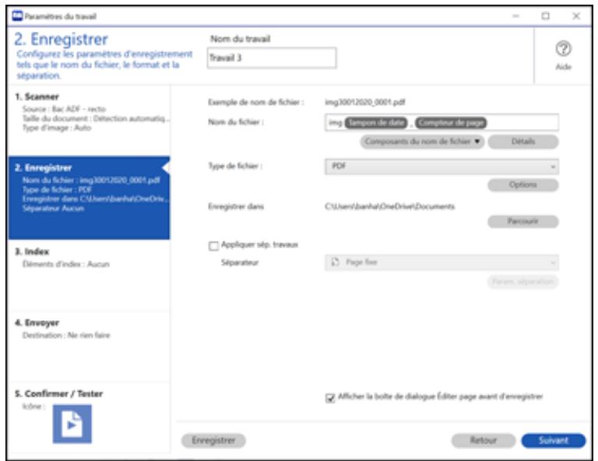Open the Séparateur Page fixe dropdown
The image size is (598, 461).
pos(441,263)
